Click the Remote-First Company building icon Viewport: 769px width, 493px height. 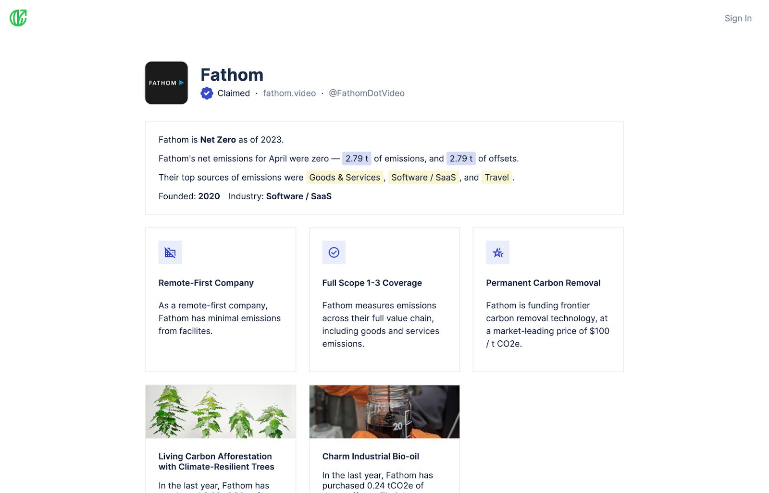170,253
